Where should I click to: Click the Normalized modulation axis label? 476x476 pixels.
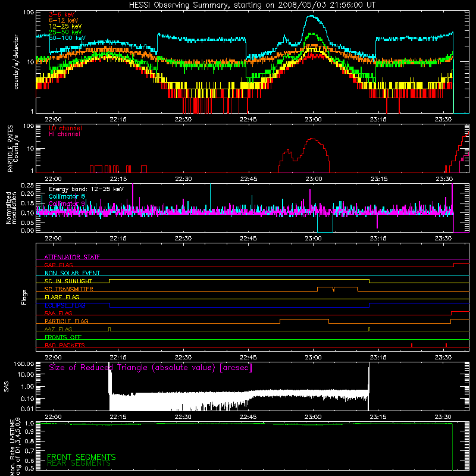(x=11, y=208)
